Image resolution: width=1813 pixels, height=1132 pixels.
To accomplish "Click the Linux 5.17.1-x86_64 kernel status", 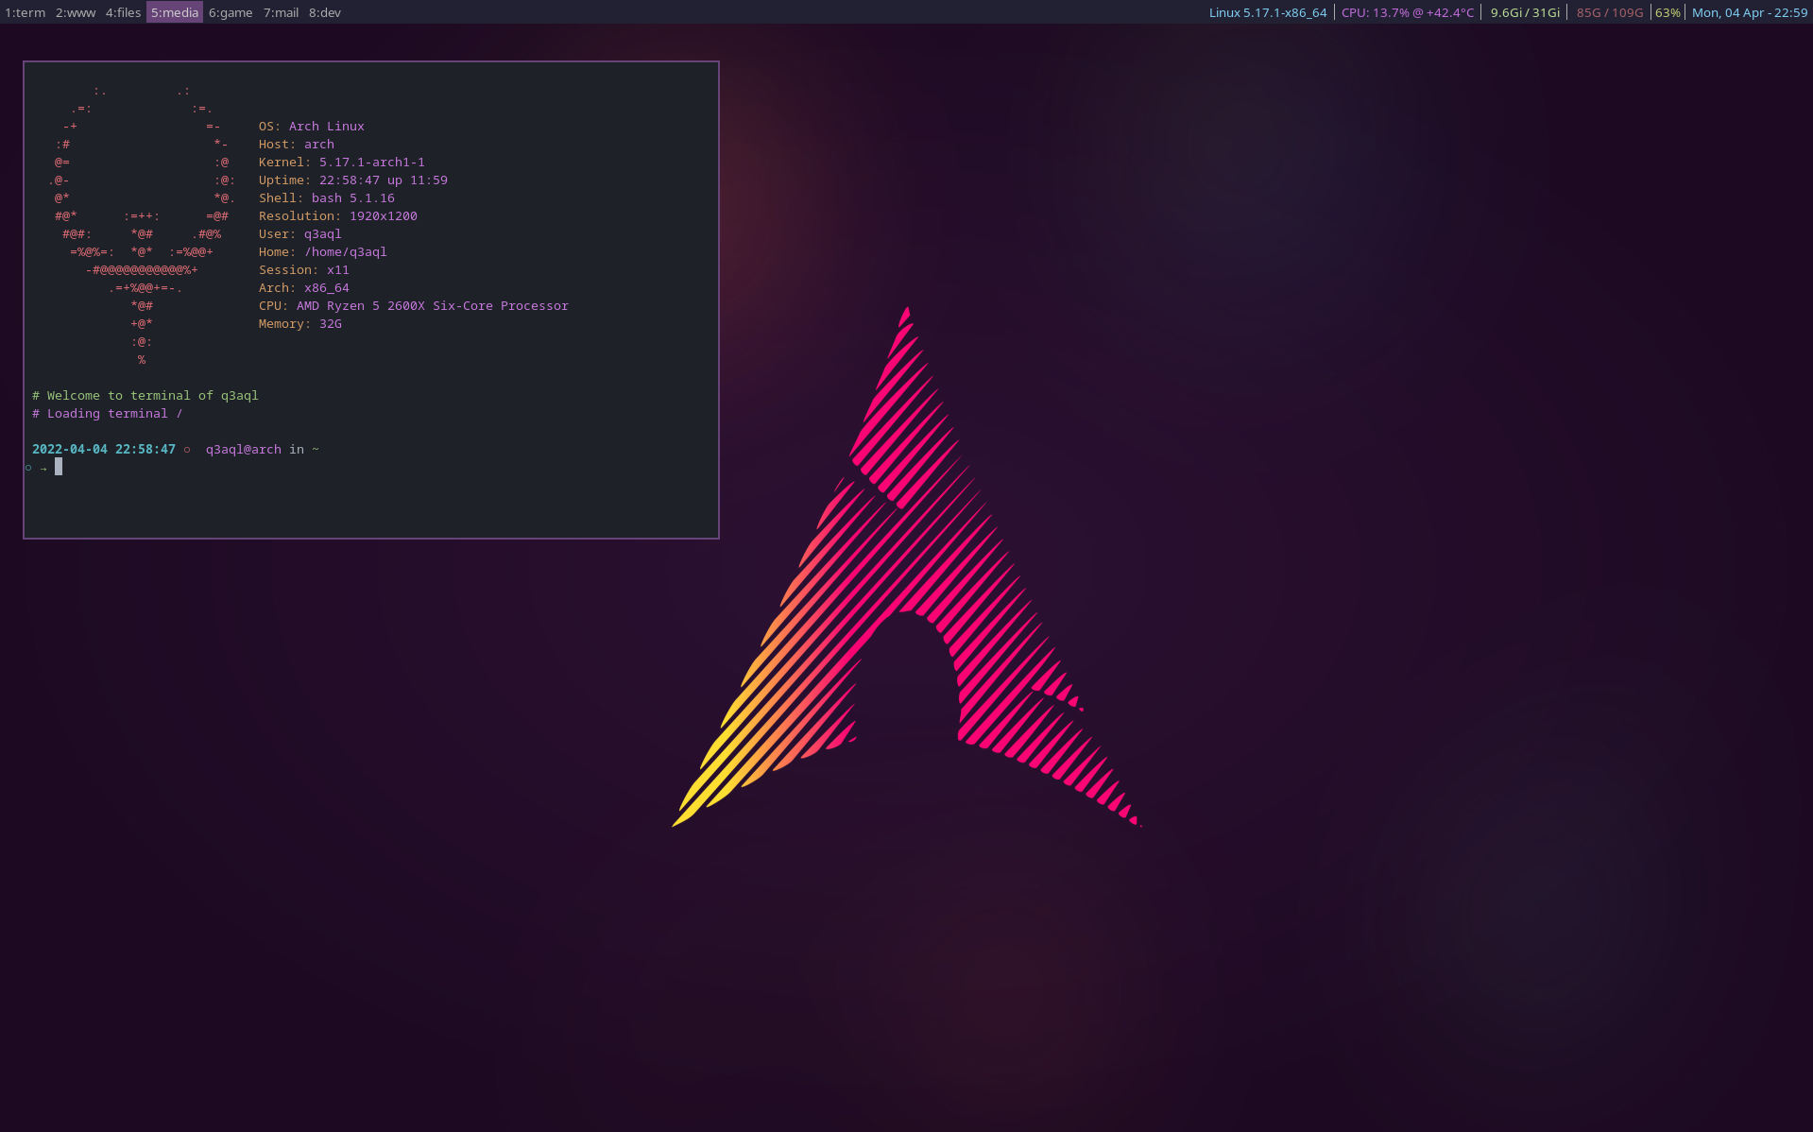I will pyautogui.click(x=1268, y=12).
